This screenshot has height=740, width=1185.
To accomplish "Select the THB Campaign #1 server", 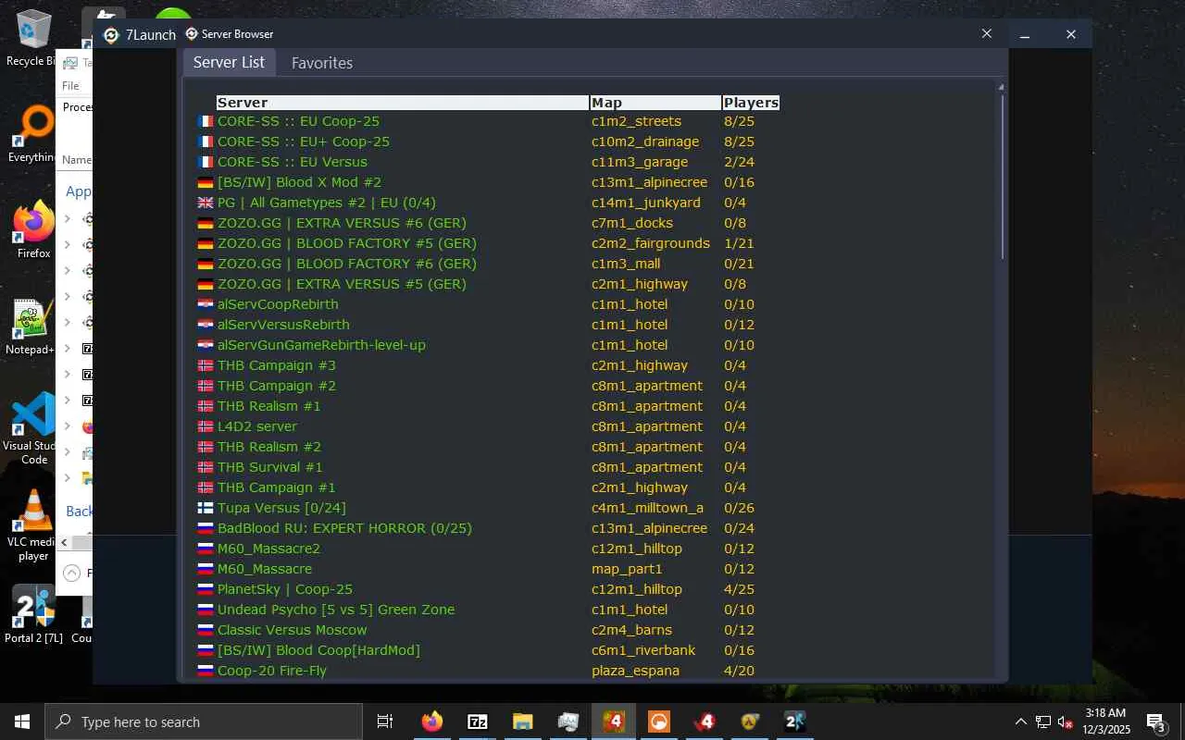I will 277,487.
